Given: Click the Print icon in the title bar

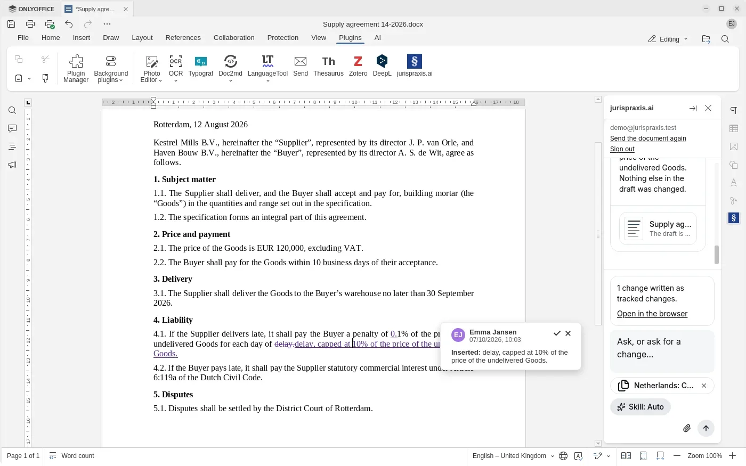Looking at the screenshot, I should [30, 24].
